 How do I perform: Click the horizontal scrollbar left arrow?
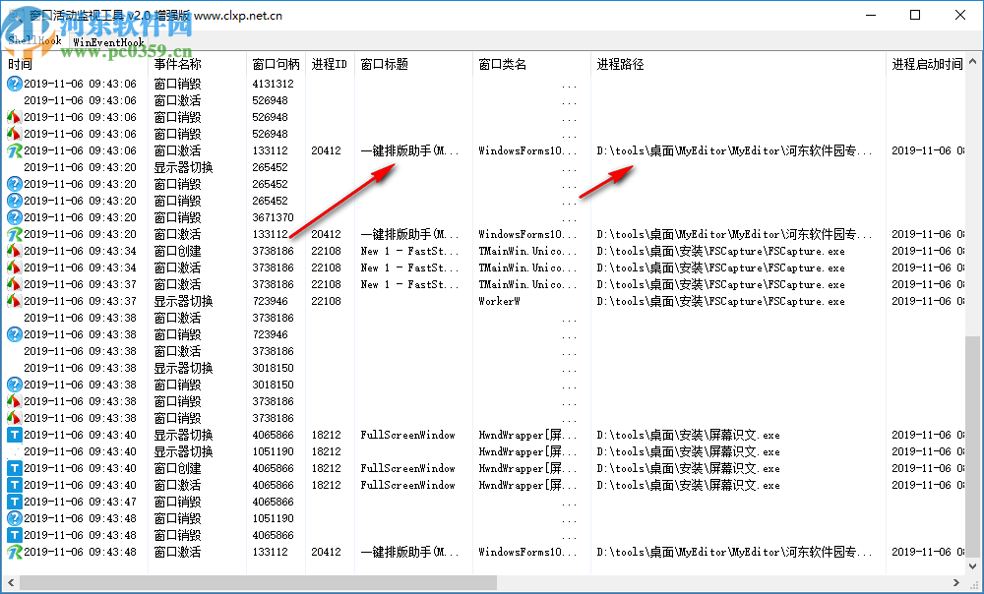click(11, 583)
